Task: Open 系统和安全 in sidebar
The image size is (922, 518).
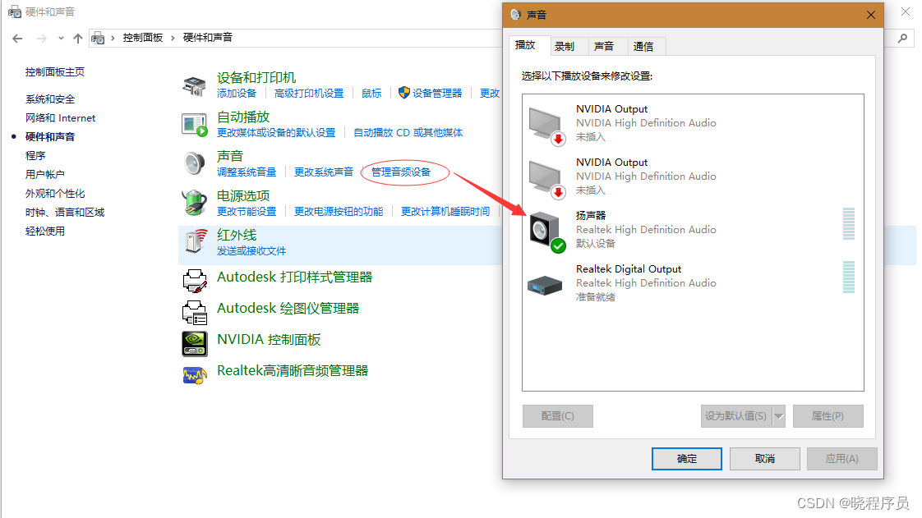Action: coord(50,99)
